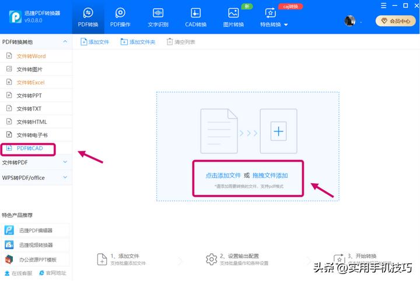Select PDF转CAD in the sidebar
420x281 pixels.
36,148
